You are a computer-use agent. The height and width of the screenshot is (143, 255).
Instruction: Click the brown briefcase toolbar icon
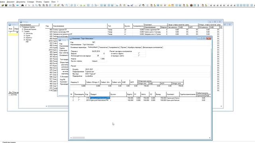(x=191, y=5)
